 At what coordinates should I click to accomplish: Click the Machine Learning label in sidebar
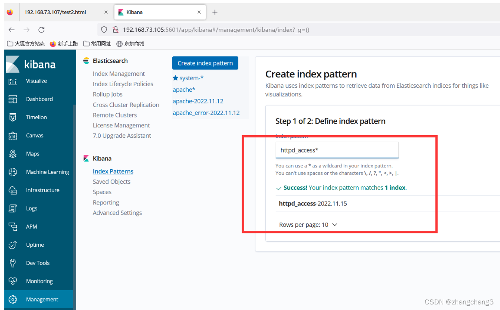(x=47, y=172)
